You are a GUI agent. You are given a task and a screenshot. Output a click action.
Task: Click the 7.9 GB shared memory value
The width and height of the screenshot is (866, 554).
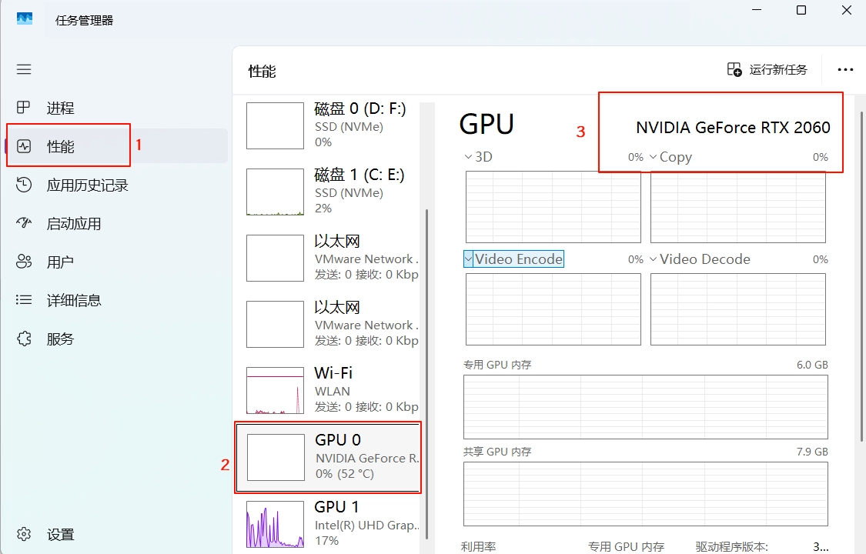point(812,452)
